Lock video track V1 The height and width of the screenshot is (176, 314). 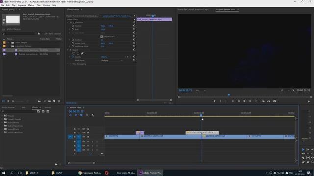point(75,137)
